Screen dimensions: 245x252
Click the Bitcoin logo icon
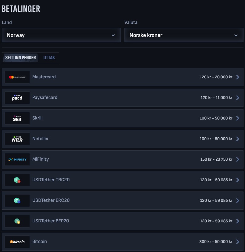click(17, 242)
